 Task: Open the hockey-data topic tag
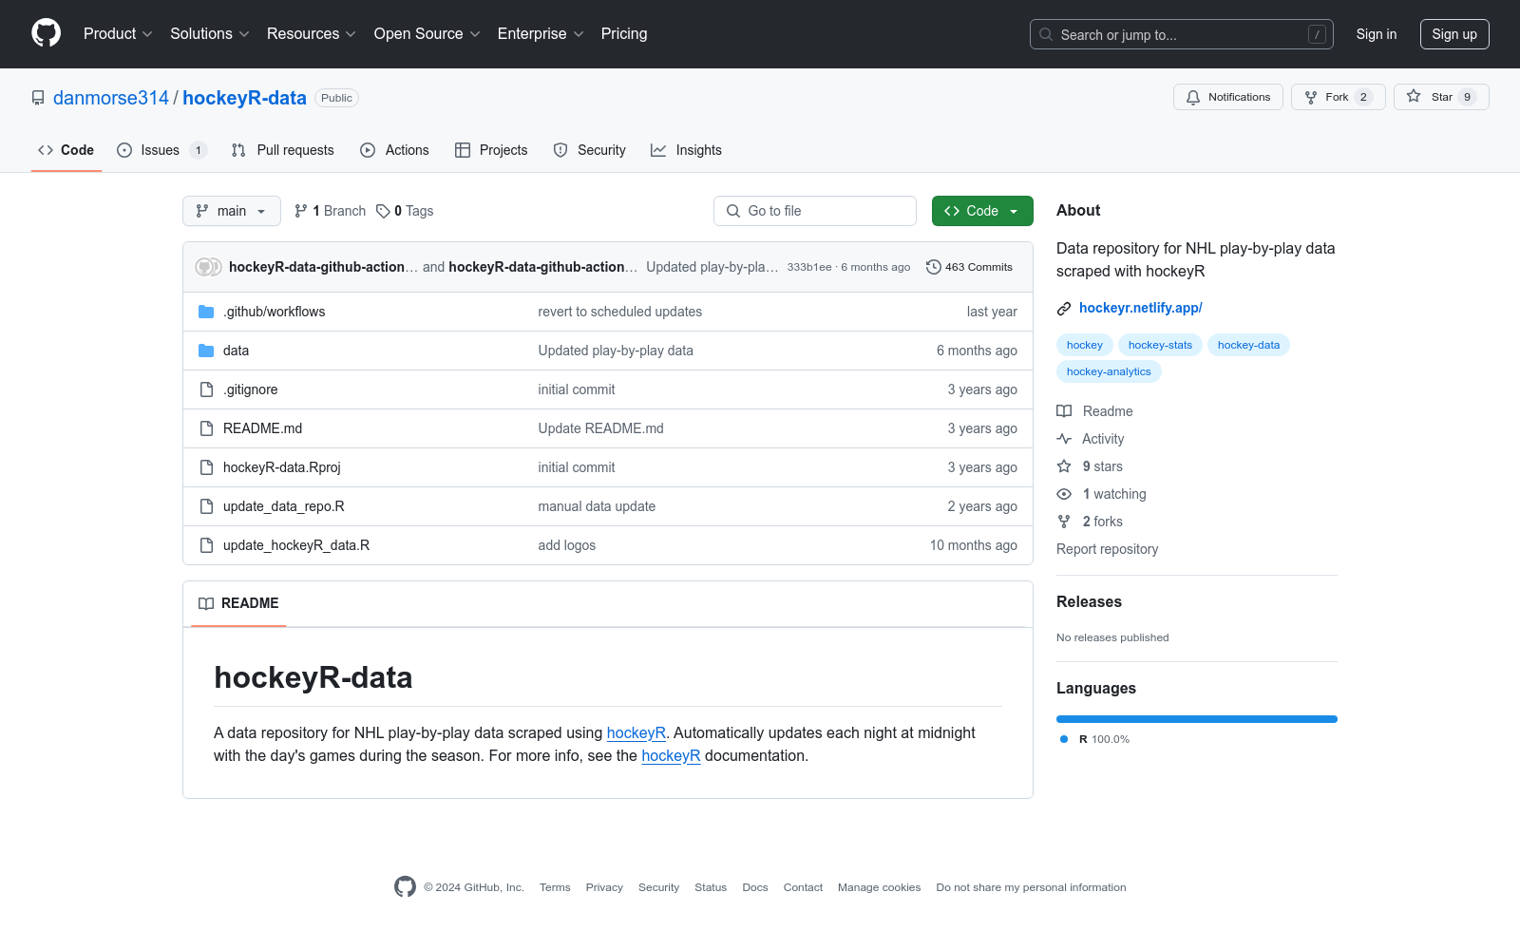(x=1248, y=345)
